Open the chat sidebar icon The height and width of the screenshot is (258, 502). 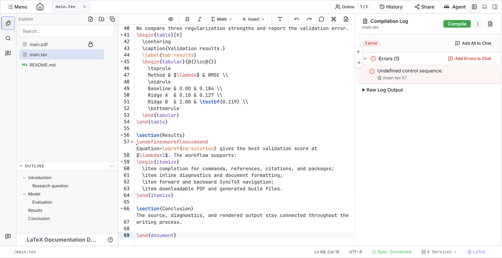8,53
